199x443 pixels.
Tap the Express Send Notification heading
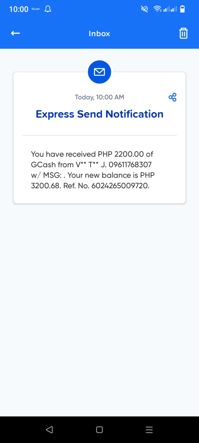pos(99,114)
